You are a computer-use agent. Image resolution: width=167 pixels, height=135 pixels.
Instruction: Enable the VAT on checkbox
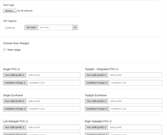click(x=7, y=28)
